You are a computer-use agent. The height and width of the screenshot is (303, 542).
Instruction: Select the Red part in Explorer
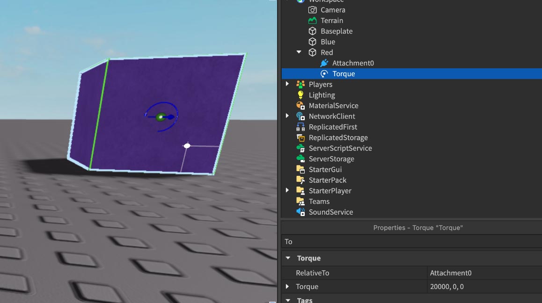click(x=327, y=52)
